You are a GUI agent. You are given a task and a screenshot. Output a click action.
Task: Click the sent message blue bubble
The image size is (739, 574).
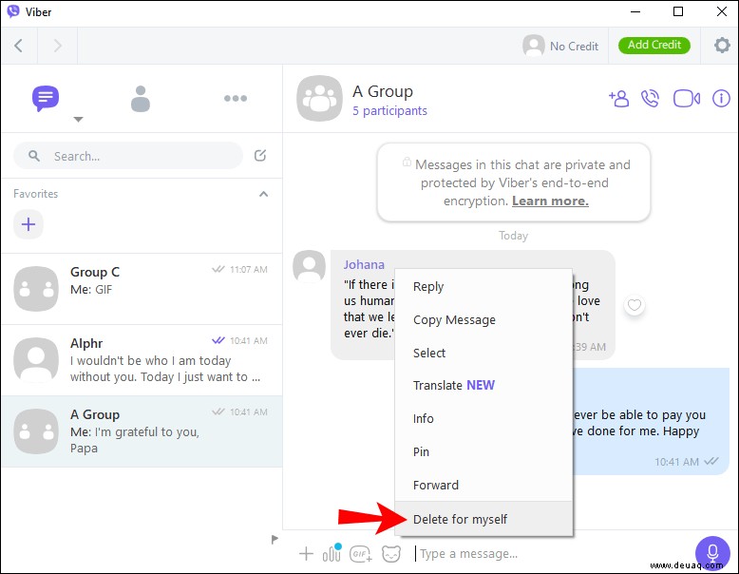(652, 421)
